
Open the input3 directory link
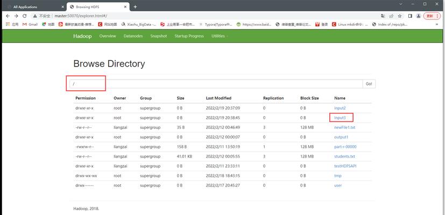point(340,118)
